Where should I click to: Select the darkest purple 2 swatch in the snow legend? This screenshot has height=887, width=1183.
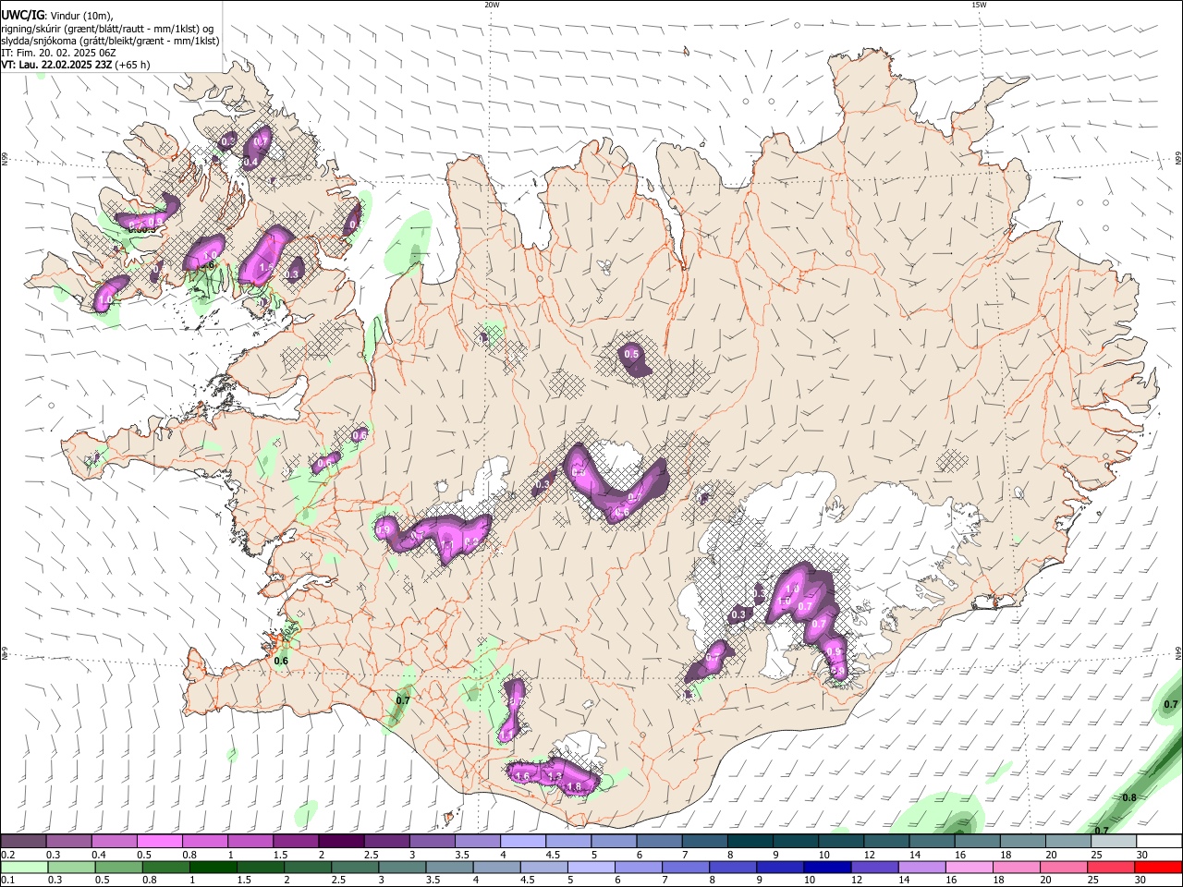point(340,841)
